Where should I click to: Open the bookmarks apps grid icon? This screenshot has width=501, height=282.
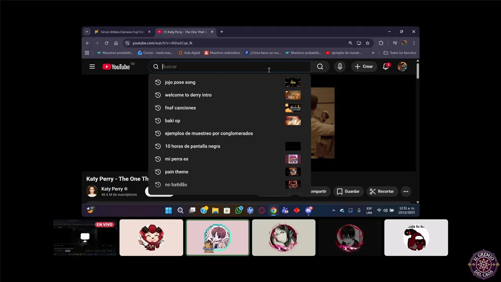click(87, 53)
